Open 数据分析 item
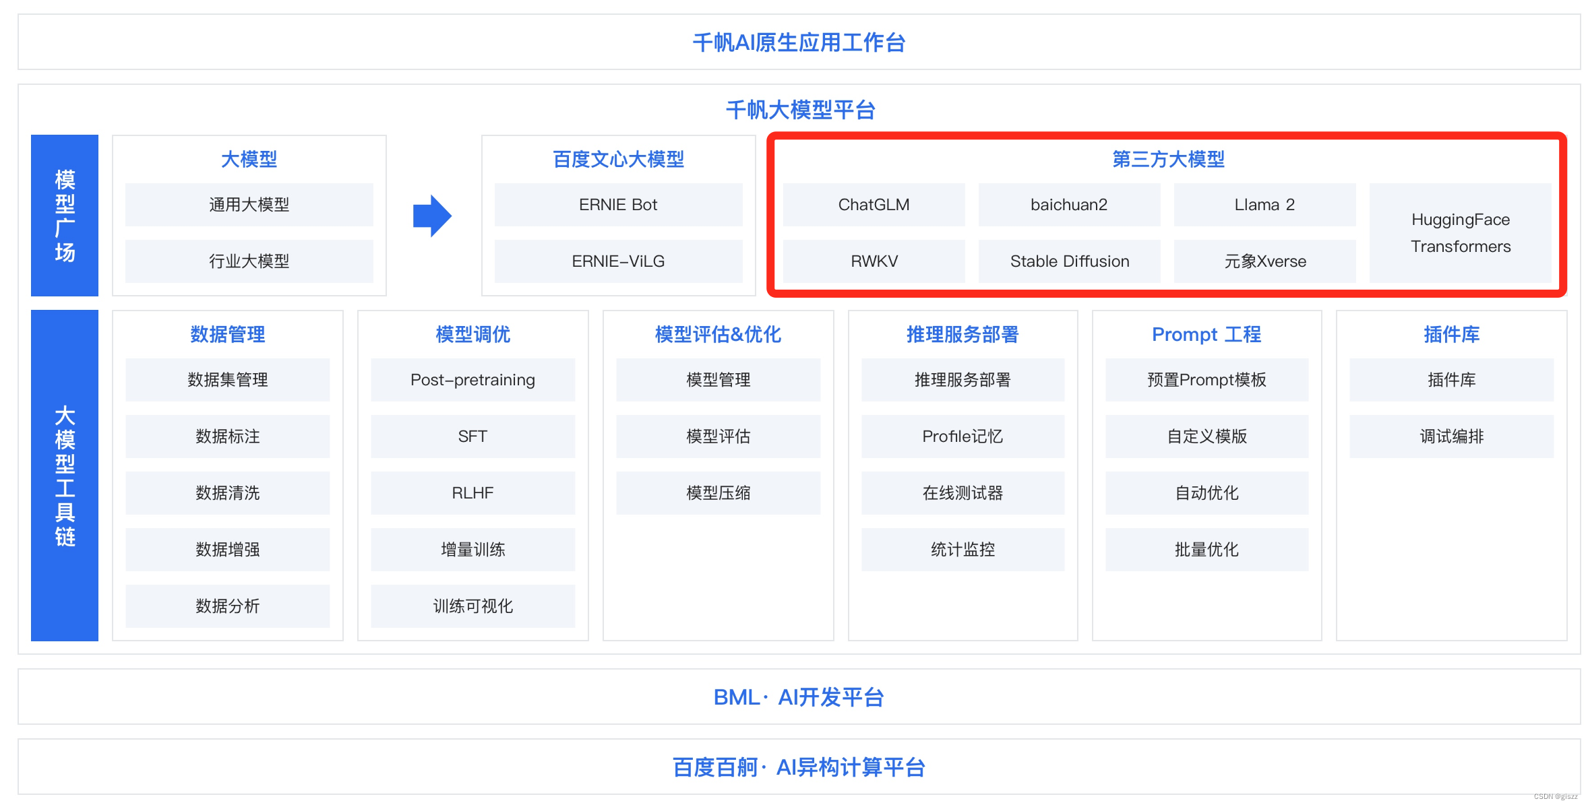1588x807 pixels. pos(227,606)
